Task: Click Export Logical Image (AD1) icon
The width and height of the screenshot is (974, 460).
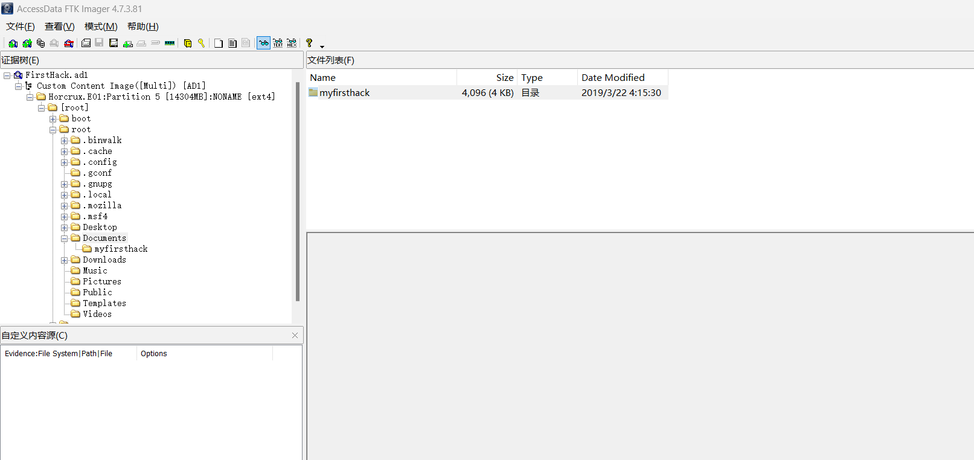Action: click(114, 43)
